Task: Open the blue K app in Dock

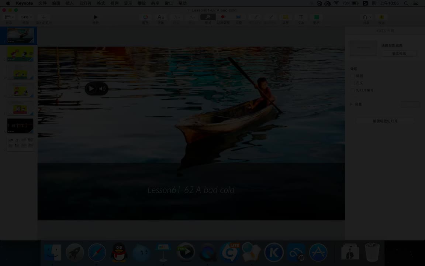Action: pos(274,252)
